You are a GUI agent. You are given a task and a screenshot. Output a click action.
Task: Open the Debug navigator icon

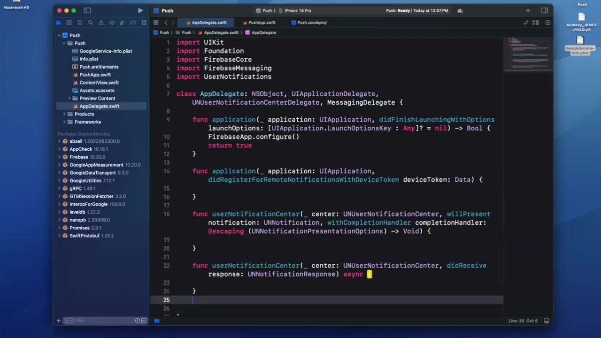pyautogui.click(x=122, y=23)
